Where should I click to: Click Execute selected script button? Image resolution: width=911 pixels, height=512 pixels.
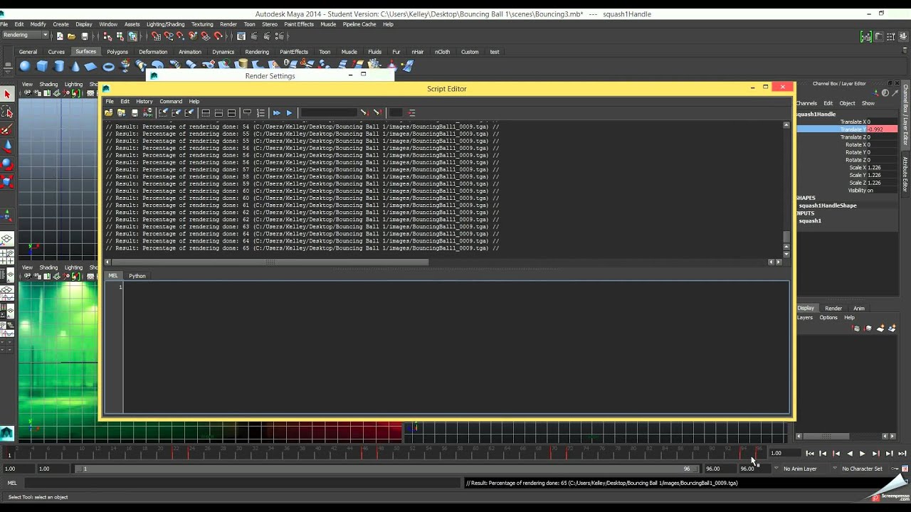click(289, 113)
